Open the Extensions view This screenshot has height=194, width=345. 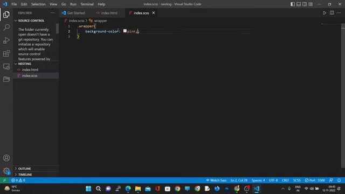pos(6,53)
